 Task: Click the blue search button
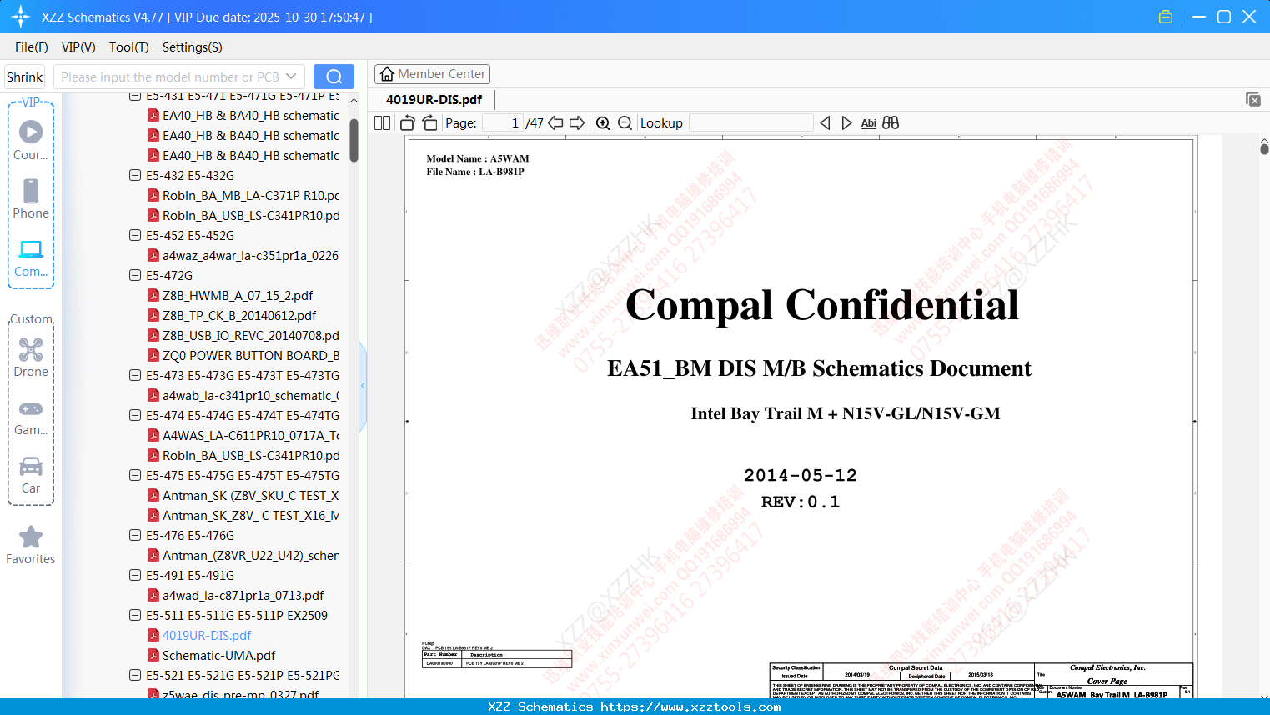(334, 77)
